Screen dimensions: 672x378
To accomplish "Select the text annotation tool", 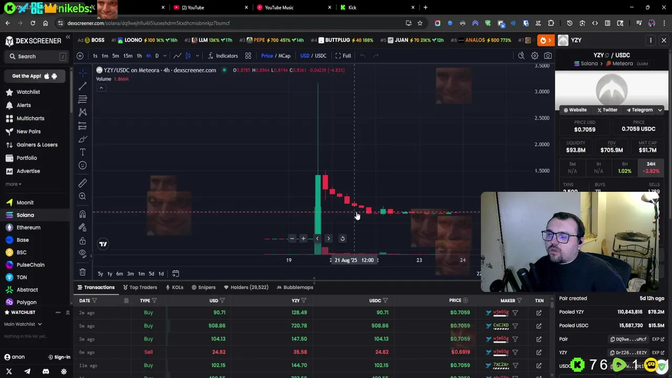I will (82, 152).
